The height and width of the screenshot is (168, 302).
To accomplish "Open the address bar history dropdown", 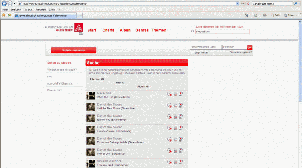I will click(237, 3).
